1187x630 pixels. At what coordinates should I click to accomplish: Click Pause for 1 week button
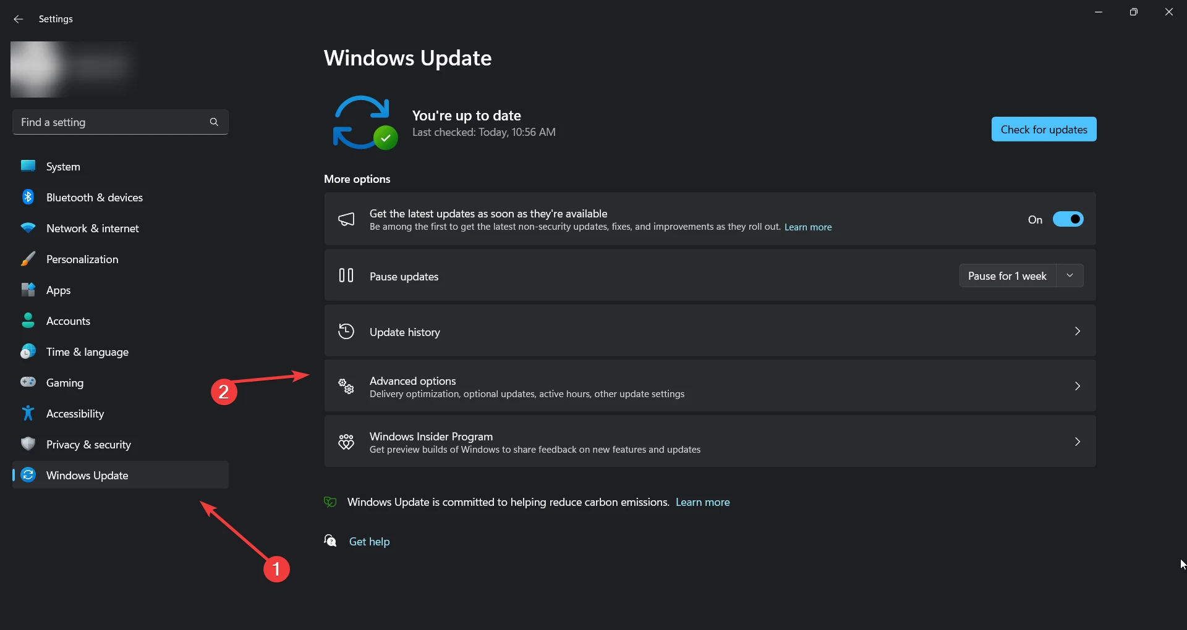(x=1008, y=275)
